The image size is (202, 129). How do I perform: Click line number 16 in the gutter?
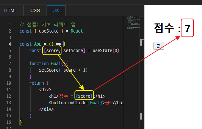(9, 122)
